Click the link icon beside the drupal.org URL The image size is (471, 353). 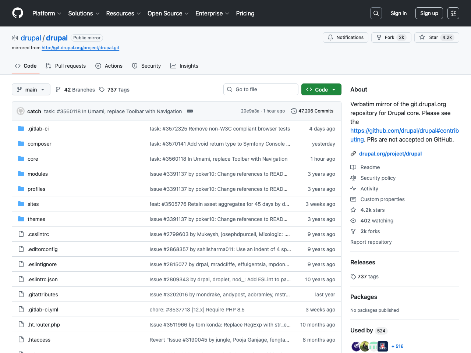pos(353,154)
